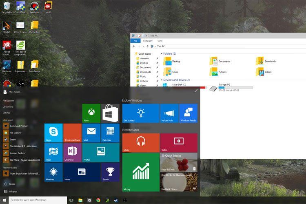Image resolution: width=306 pixels, height=204 pixels.
Task: Collapse the Devices and drives section
Action: (161, 80)
